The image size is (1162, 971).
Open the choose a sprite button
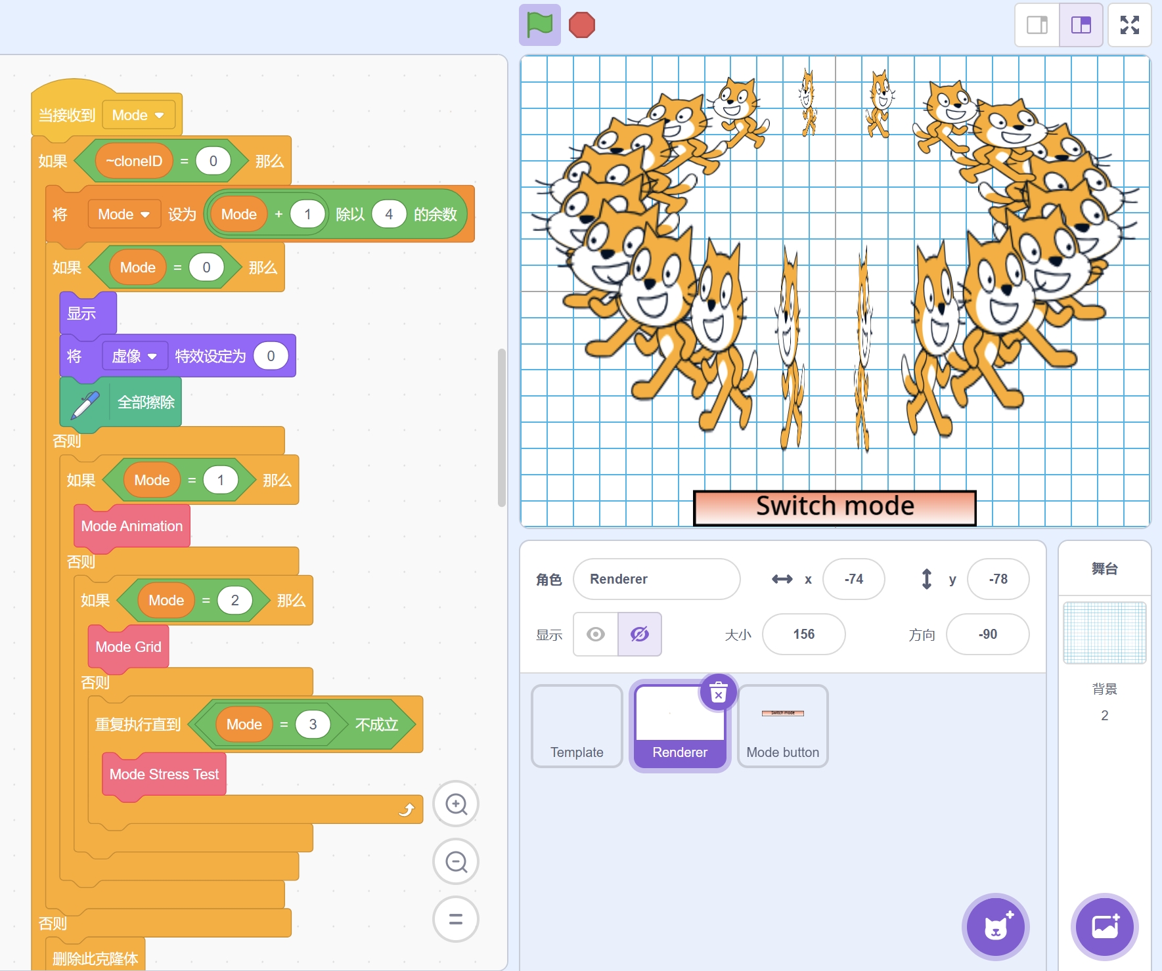point(995,927)
